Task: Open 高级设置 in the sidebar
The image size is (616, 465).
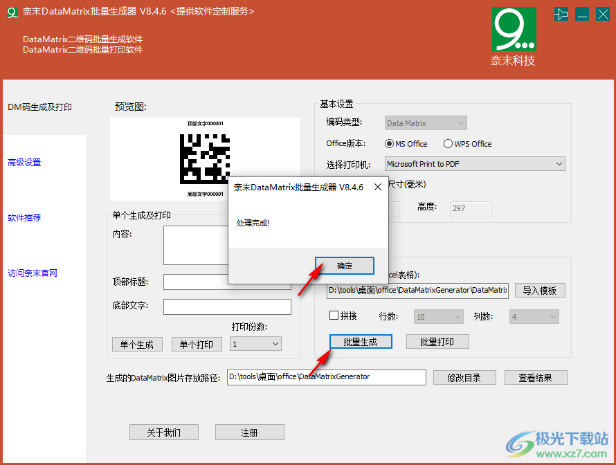Action: click(24, 162)
